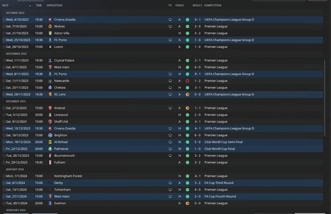Image resolution: width=331 pixels, height=214 pixels.
Task: Click the Arsenal club crest
Action: point(50,108)
